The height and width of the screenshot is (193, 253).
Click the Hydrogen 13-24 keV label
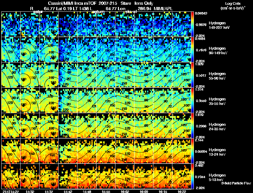pyautogui.click(x=217, y=152)
